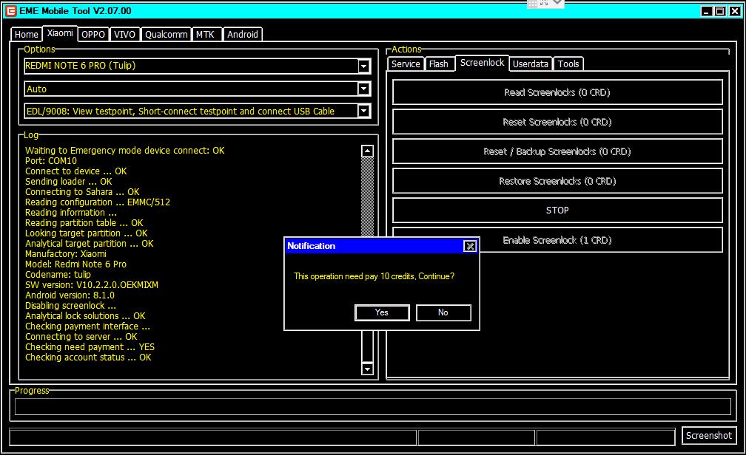Click 'Manufactory: Xiaomi' log line
The width and height of the screenshot is (746, 455).
point(66,253)
